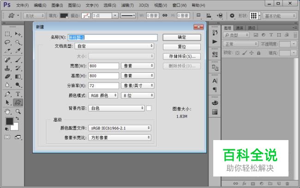The width and height of the screenshot is (300, 188).
Task: Select the Dodge tool
Action: [x=18, y=85]
